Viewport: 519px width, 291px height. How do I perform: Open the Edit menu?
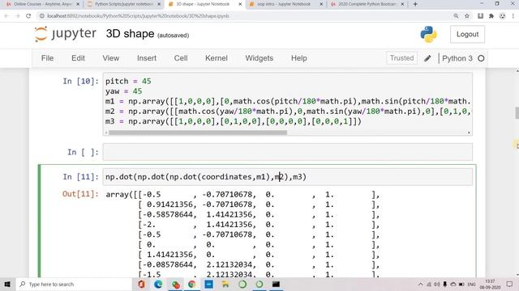click(78, 58)
